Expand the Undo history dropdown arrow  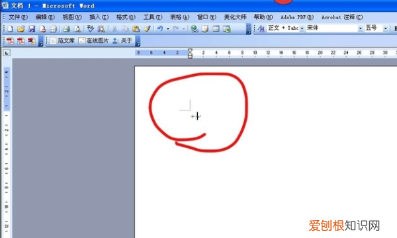[x=167, y=29]
